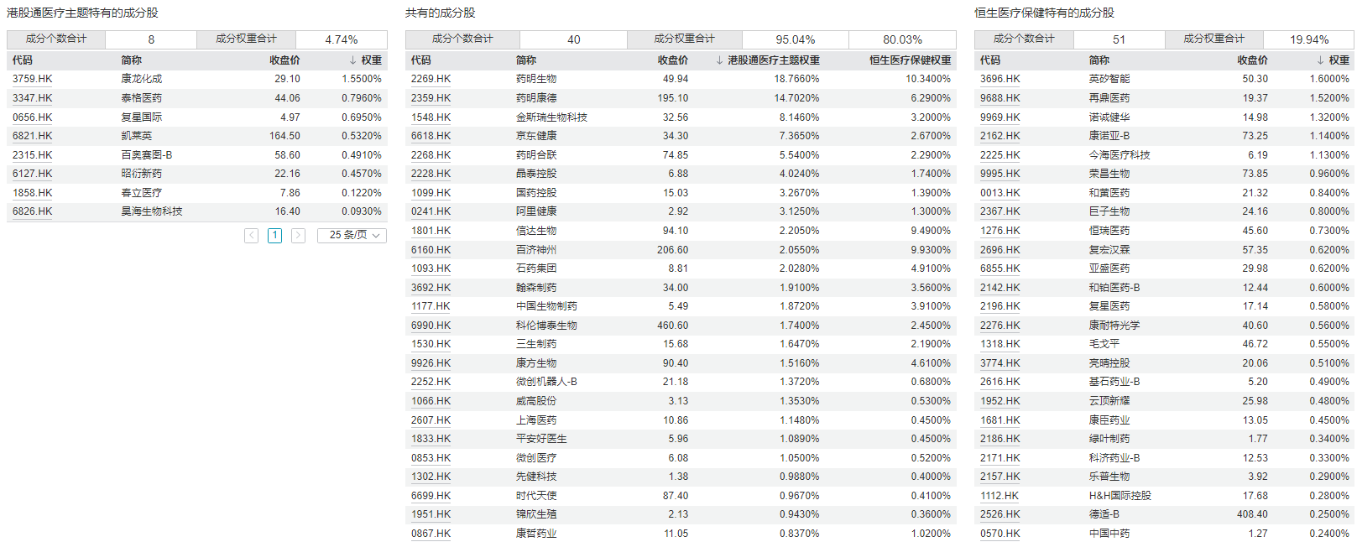Click the constituent count value 40
The height and width of the screenshot is (542, 1357).
point(574,39)
